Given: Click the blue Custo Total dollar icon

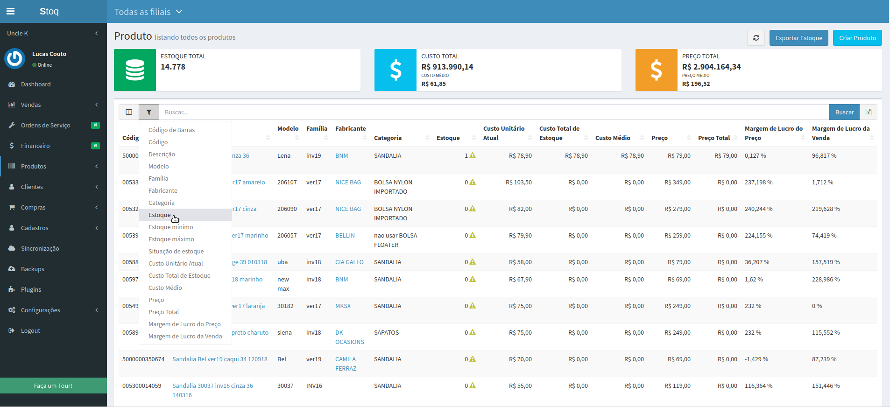Looking at the screenshot, I should pyautogui.click(x=396, y=70).
